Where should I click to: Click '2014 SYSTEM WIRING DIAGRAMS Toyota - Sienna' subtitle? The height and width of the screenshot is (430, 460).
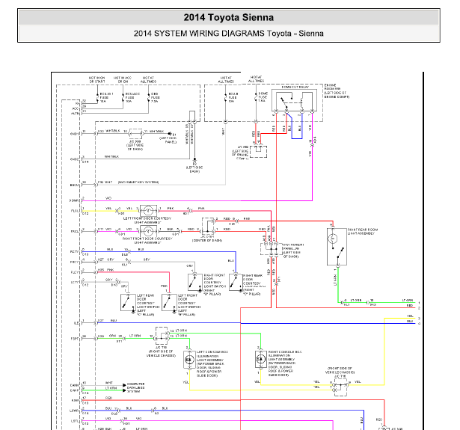tap(229, 34)
